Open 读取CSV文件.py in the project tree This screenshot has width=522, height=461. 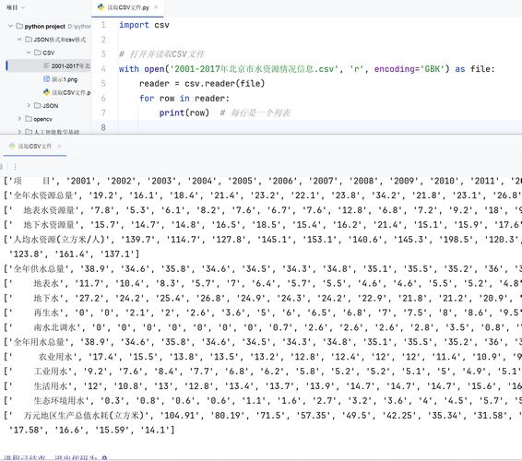point(67,92)
